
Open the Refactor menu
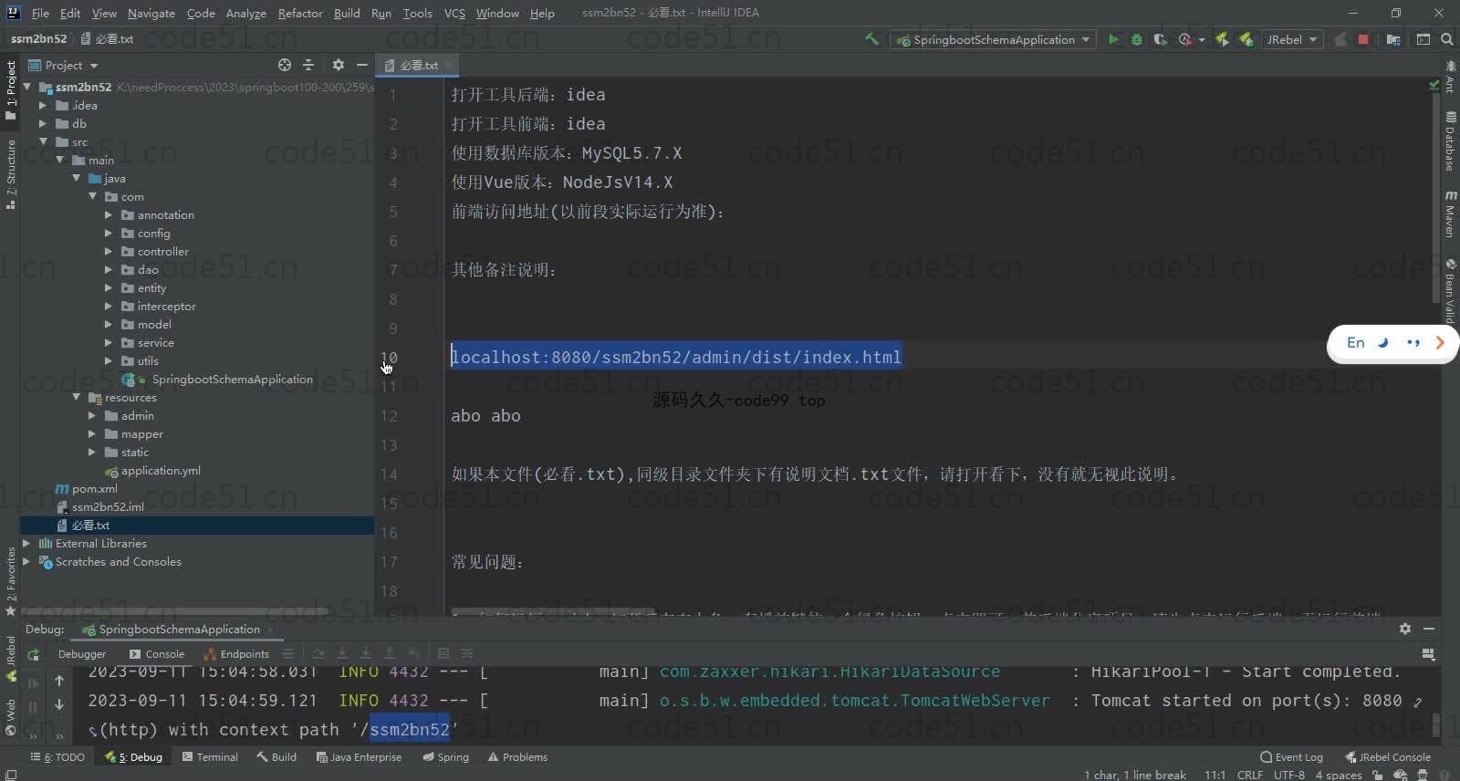pos(300,13)
